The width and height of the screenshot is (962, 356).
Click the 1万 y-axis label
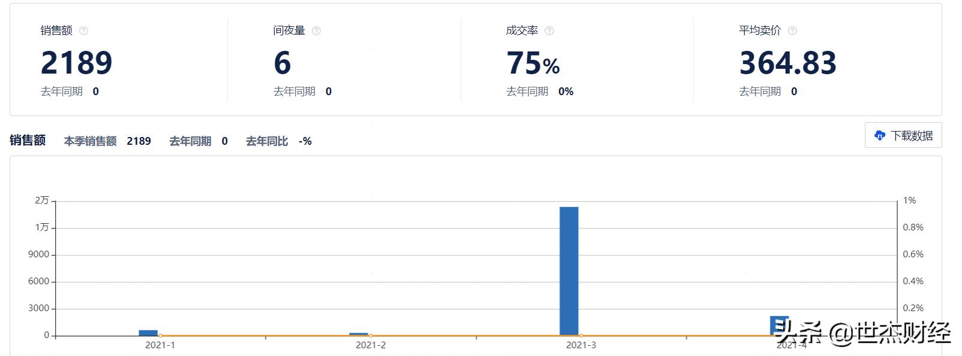[42, 227]
